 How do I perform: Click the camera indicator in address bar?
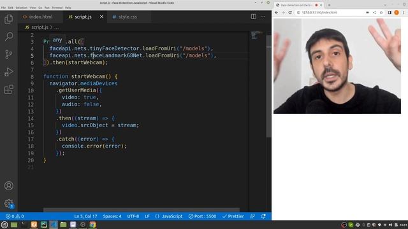pos(367,13)
